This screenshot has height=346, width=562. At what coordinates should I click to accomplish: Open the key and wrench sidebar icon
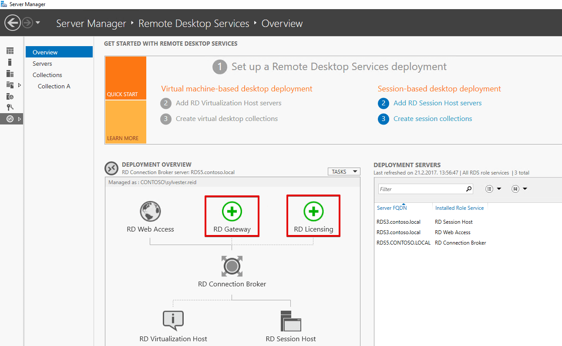(x=10, y=107)
